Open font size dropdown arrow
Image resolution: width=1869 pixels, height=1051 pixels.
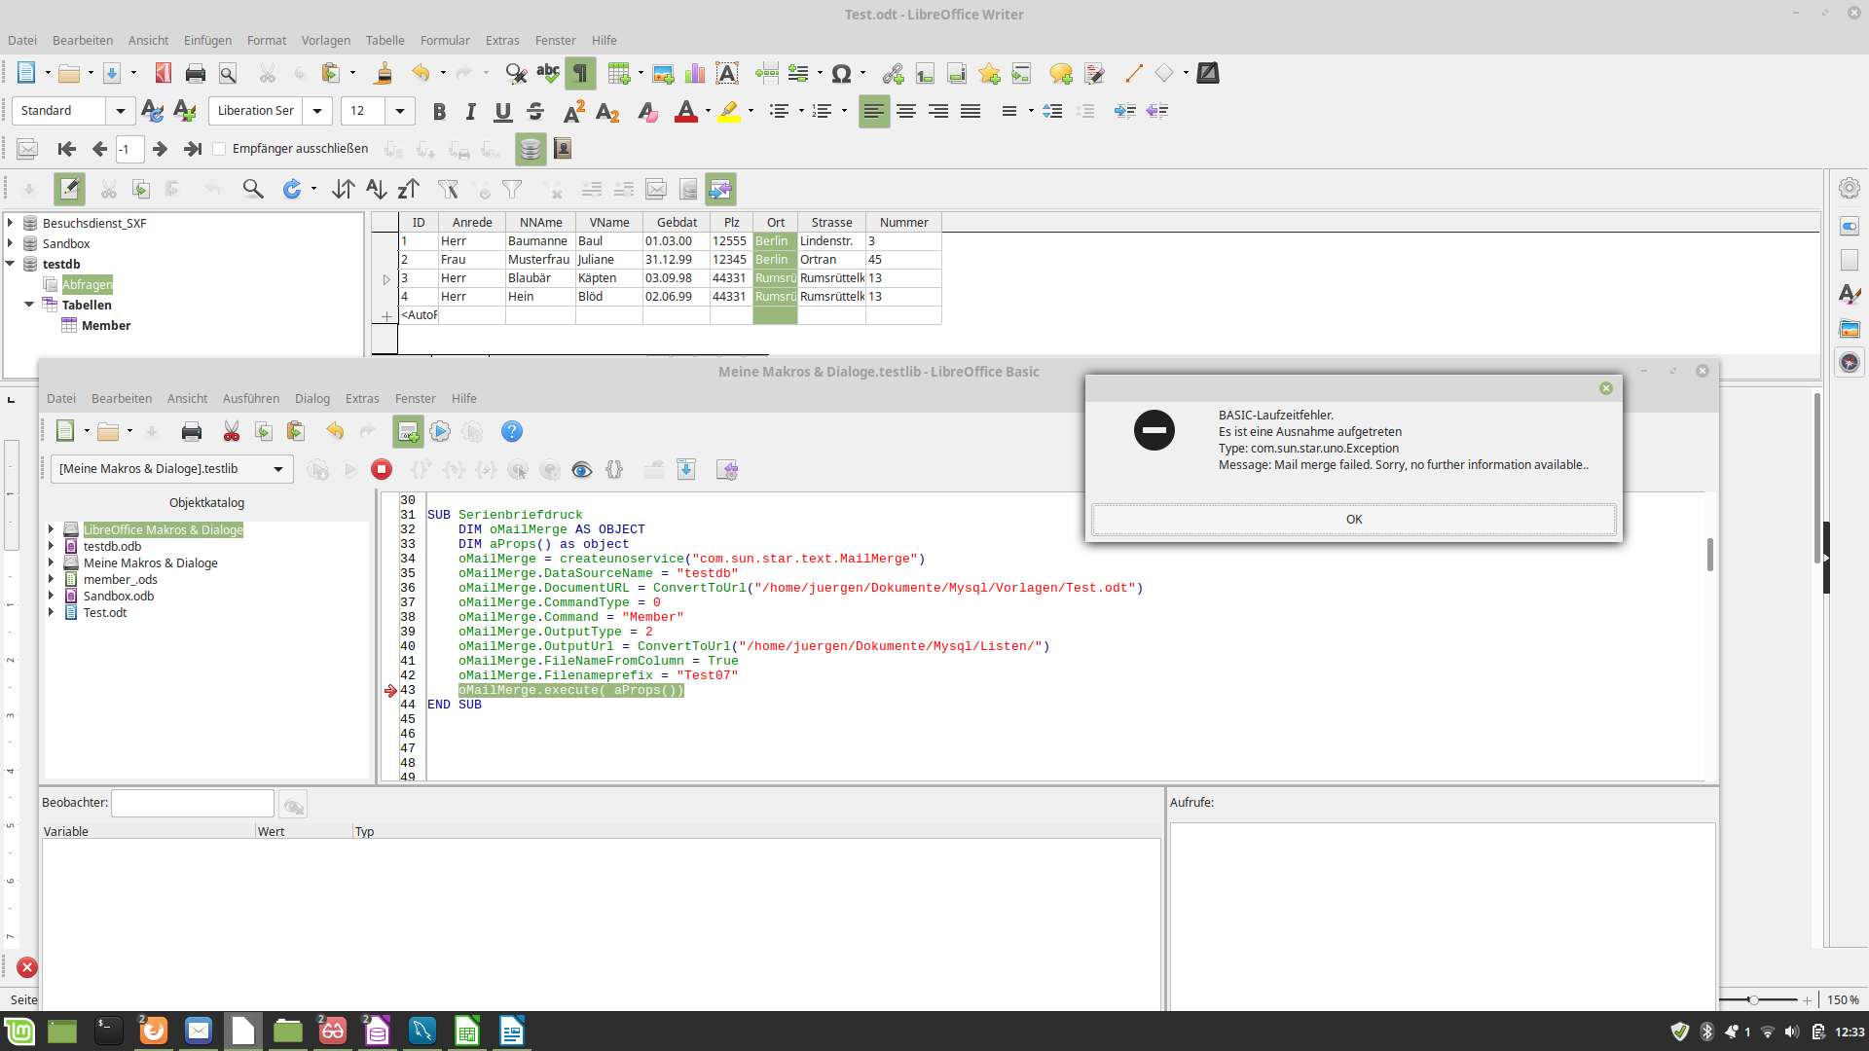[400, 111]
